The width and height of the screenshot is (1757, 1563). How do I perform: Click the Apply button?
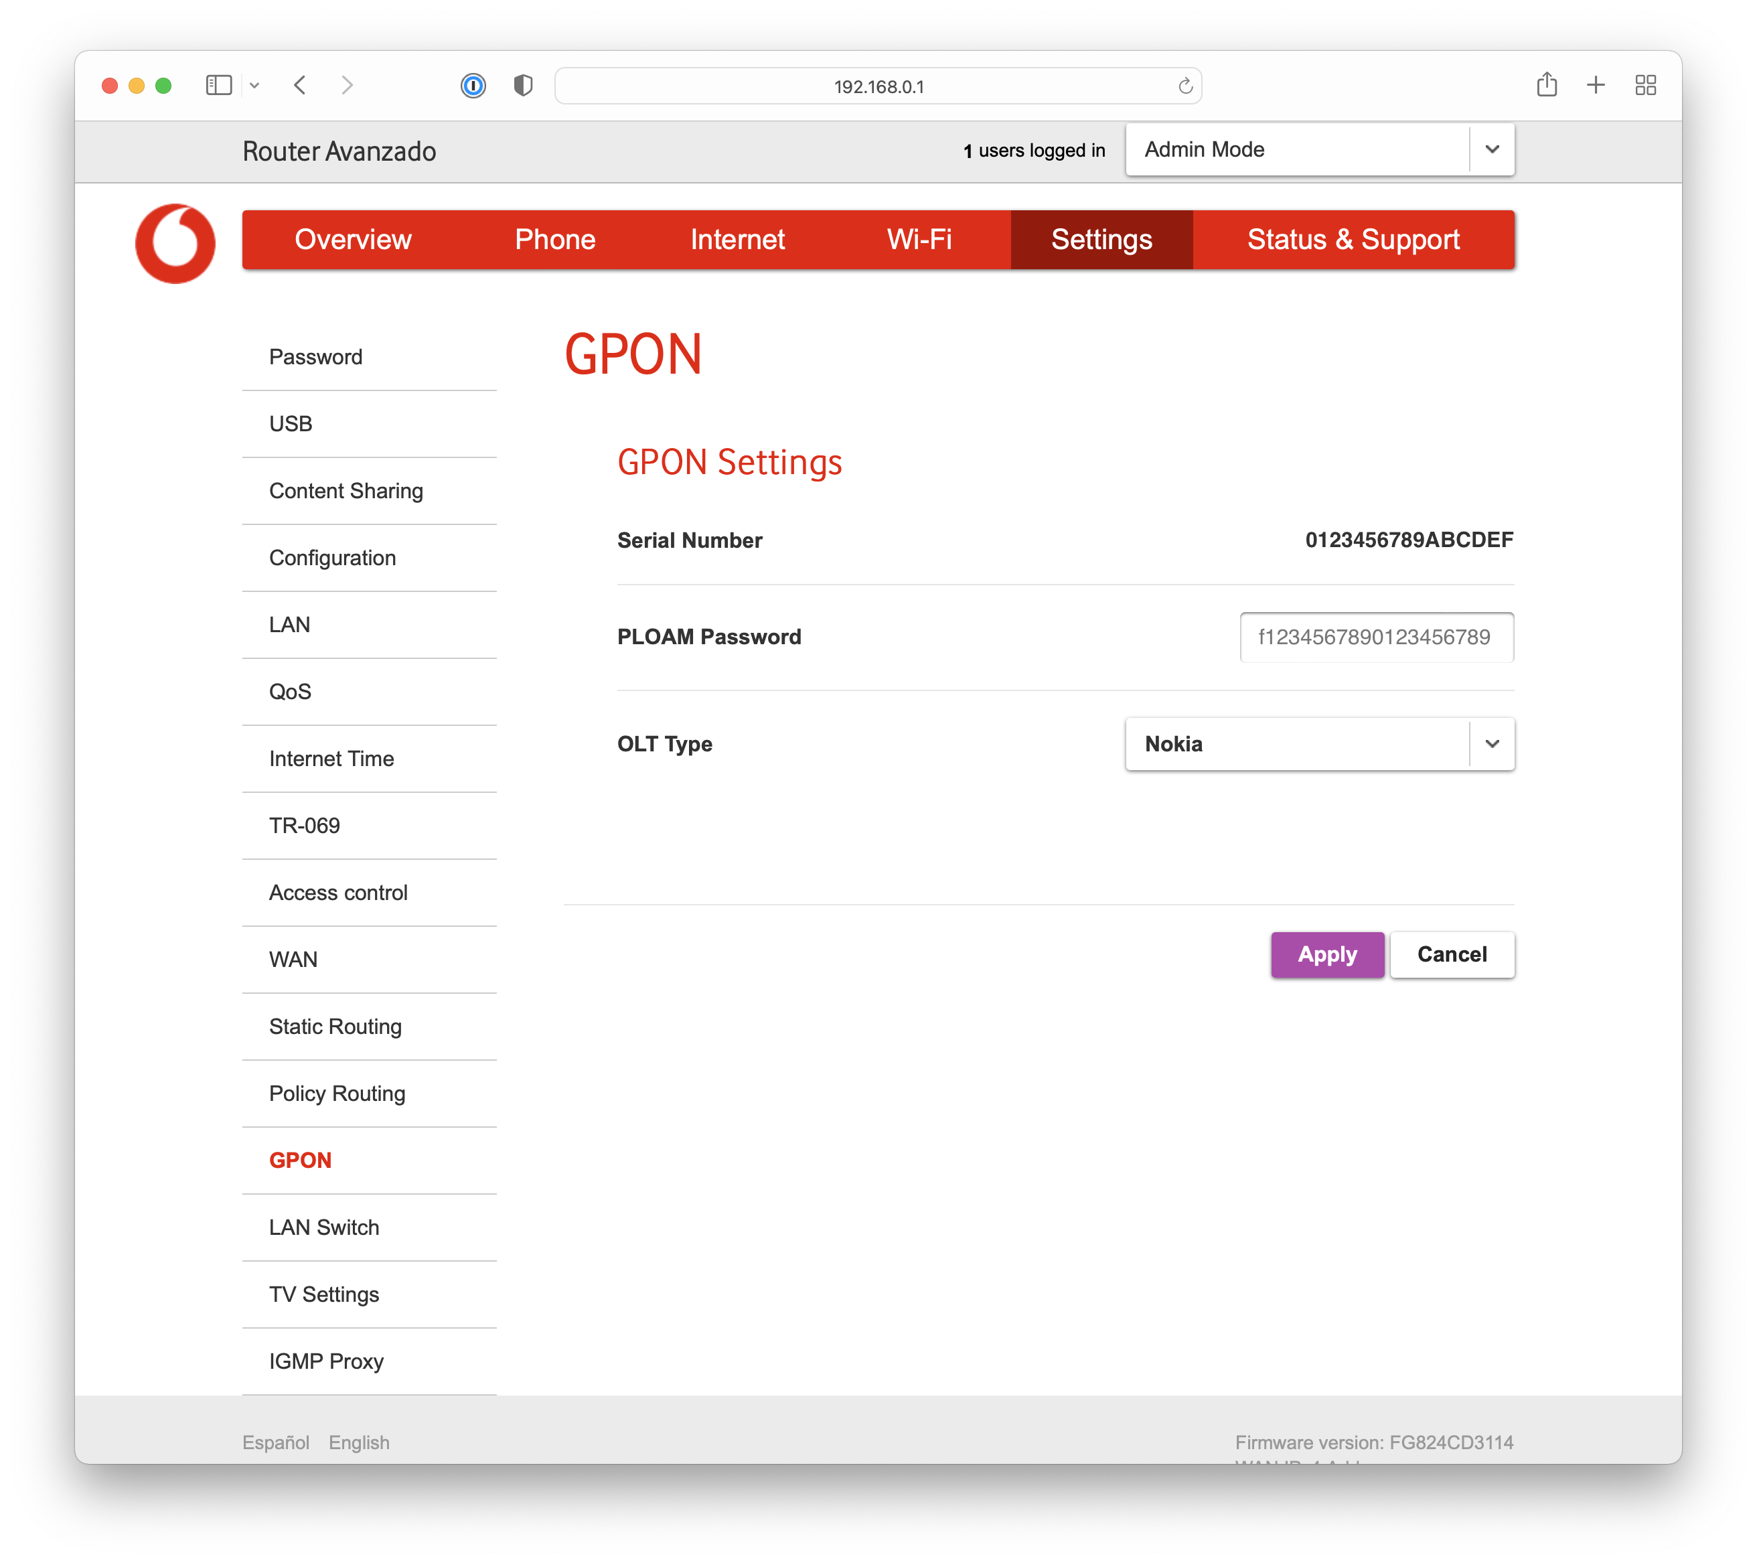(1327, 954)
